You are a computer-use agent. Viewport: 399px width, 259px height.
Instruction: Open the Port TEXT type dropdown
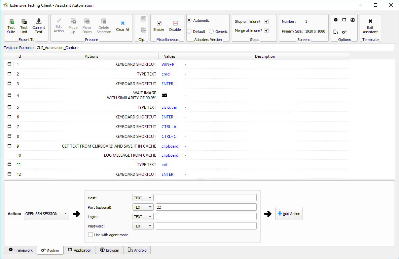coord(143,207)
